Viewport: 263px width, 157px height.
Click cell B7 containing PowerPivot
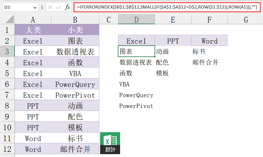point(75,95)
